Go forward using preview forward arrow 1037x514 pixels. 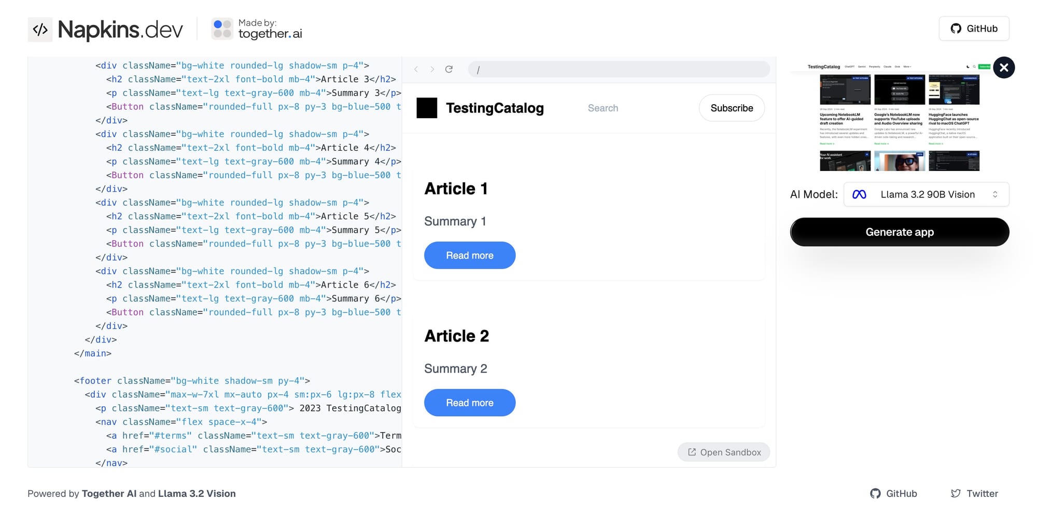[432, 69]
